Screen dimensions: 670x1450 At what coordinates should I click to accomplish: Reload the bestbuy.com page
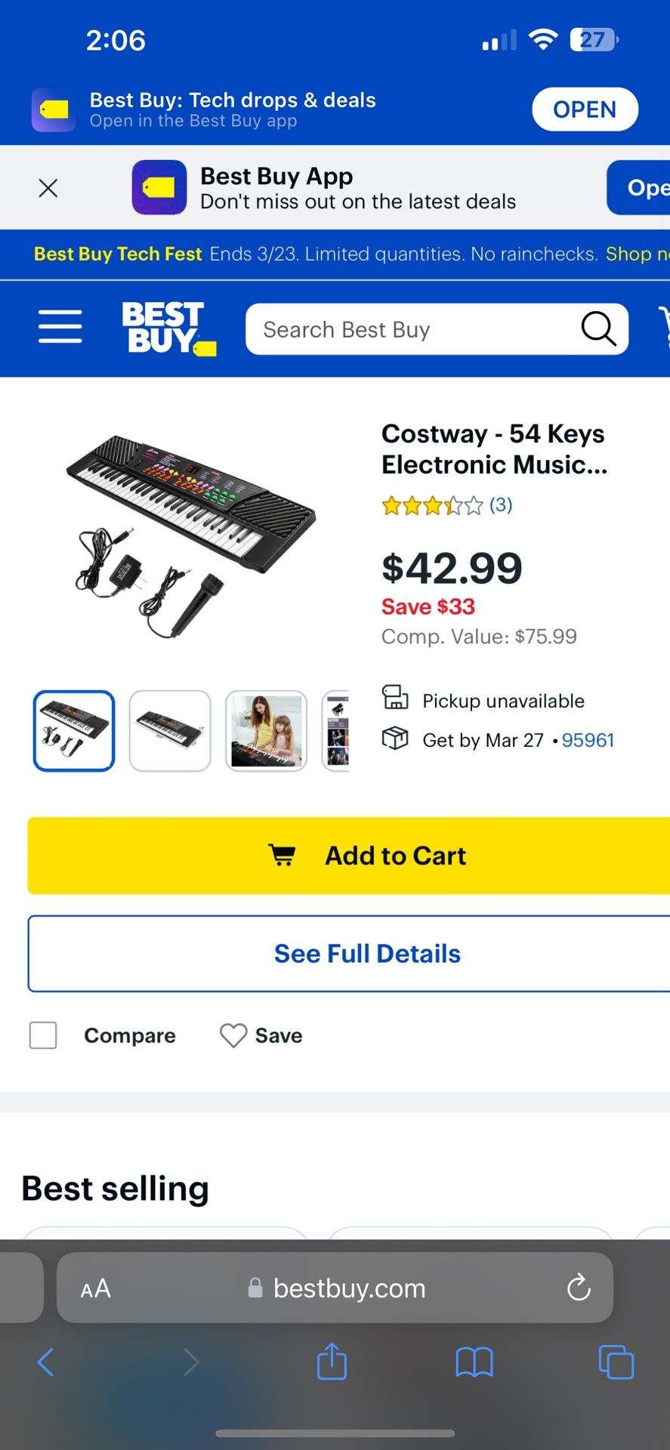pyautogui.click(x=579, y=1288)
